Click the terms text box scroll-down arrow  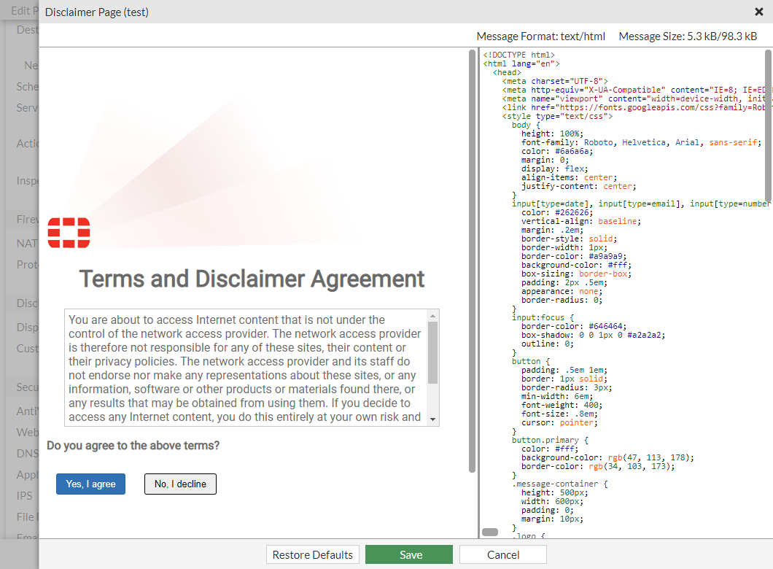click(x=433, y=419)
